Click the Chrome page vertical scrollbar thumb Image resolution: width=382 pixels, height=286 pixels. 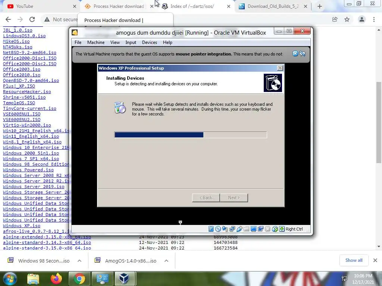click(x=379, y=122)
